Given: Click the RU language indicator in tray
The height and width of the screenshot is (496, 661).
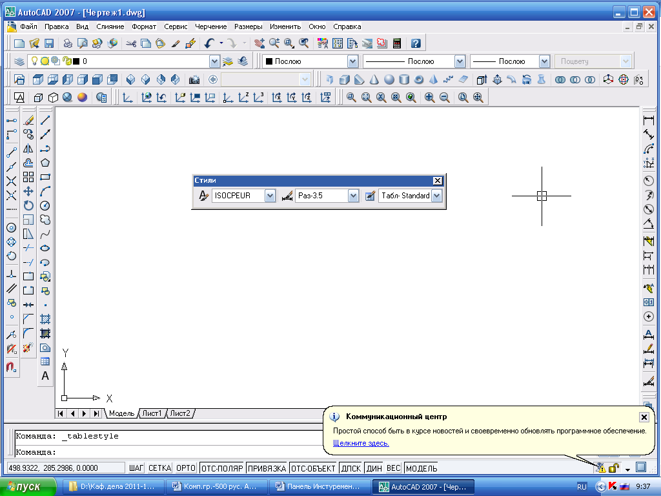Looking at the screenshot, I should [582, 487].
